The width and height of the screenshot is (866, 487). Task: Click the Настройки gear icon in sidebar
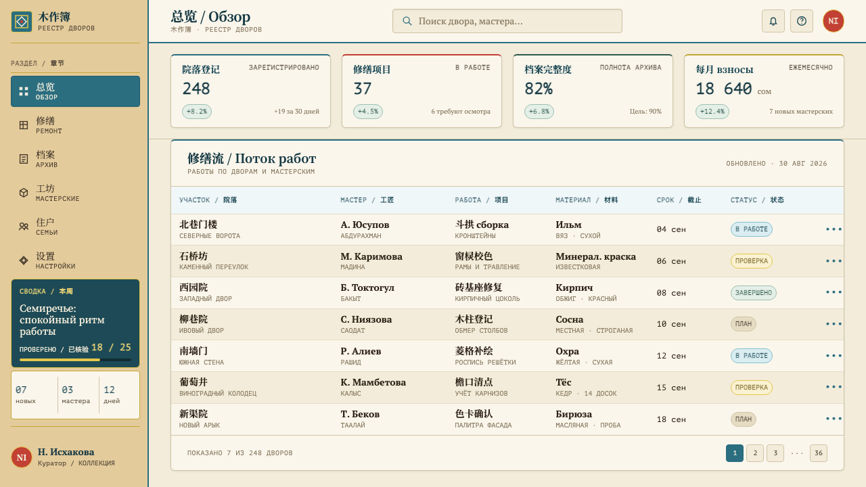(x=24, y=260)
